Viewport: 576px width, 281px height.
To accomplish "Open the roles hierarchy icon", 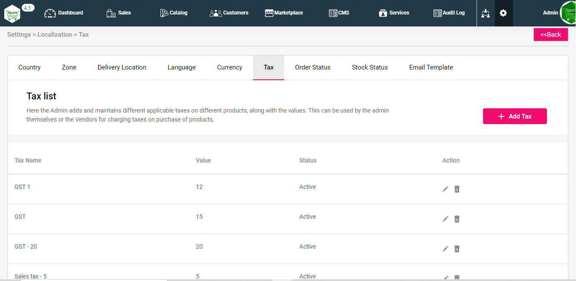I will [486, 13].
